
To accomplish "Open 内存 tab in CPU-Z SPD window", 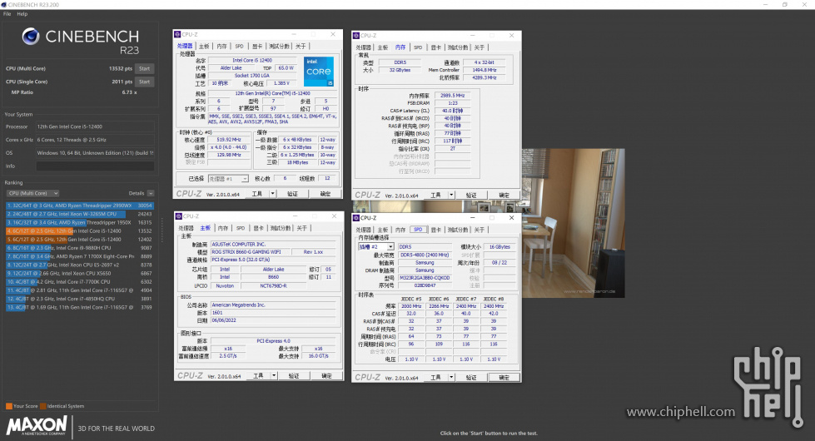I will [x=400, y=230].
